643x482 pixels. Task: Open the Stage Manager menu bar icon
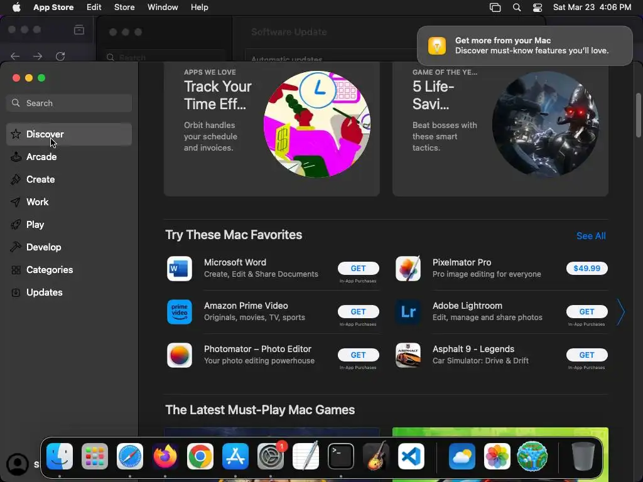point(495,8)
